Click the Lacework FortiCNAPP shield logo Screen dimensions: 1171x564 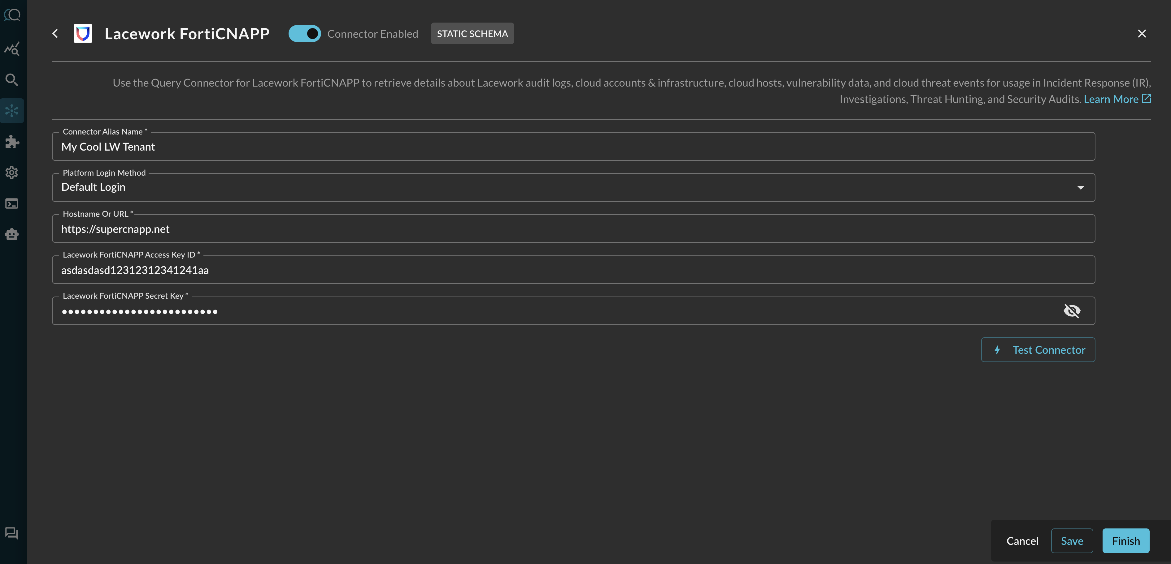click(83, 33)
